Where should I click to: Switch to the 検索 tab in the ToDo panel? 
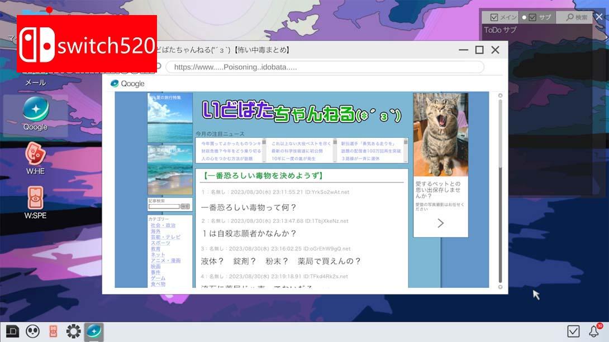click(575, 17)
